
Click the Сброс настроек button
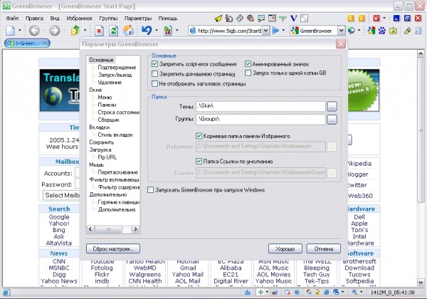point(113,248)
